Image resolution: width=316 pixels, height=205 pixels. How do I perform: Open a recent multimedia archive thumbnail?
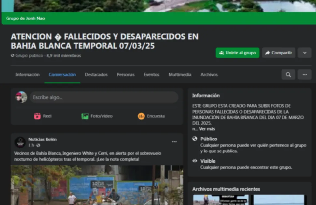[221, 199]
